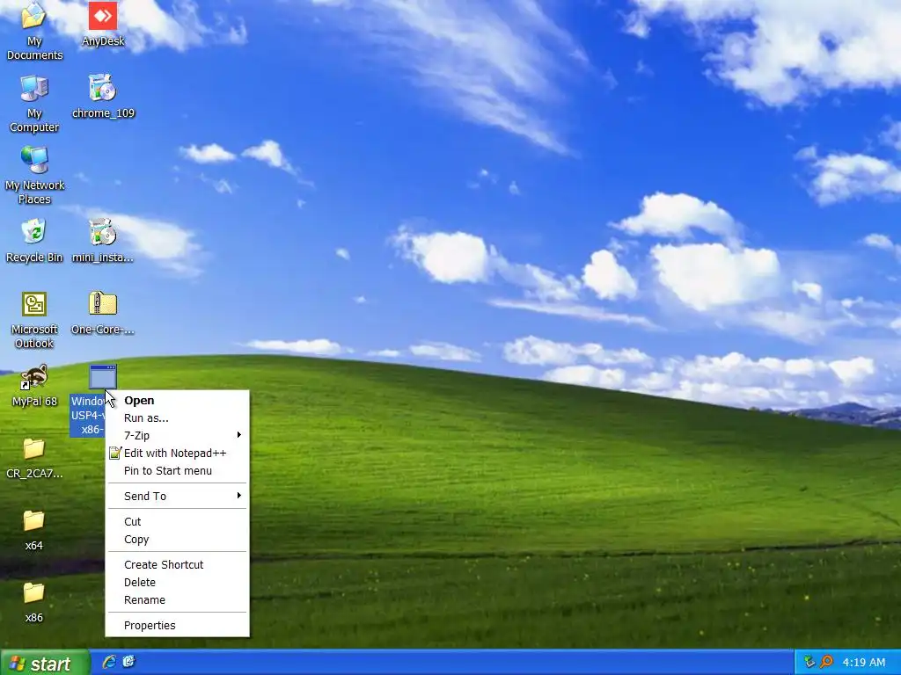The width and height of the screenshot is (901, 675).
Task: Click the Safely Remove Hardware tray icon
Action: [x=809, y=662]
